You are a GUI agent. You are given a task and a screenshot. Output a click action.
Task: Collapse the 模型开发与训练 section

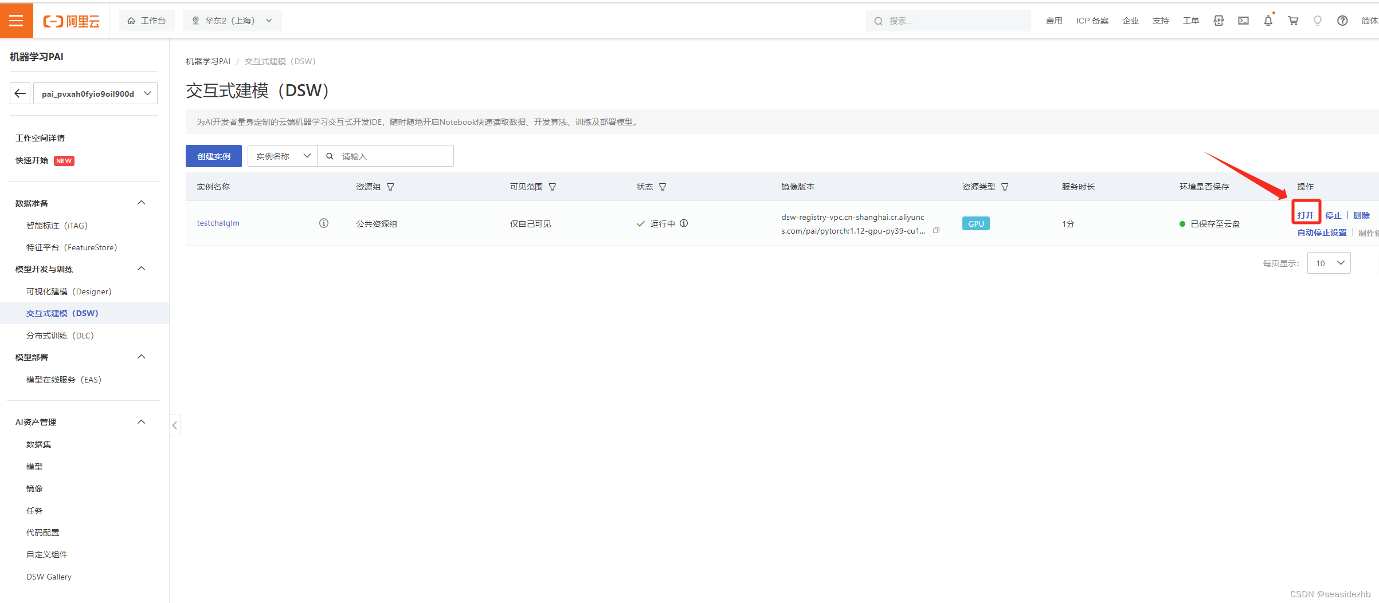(x=142, y=269)
